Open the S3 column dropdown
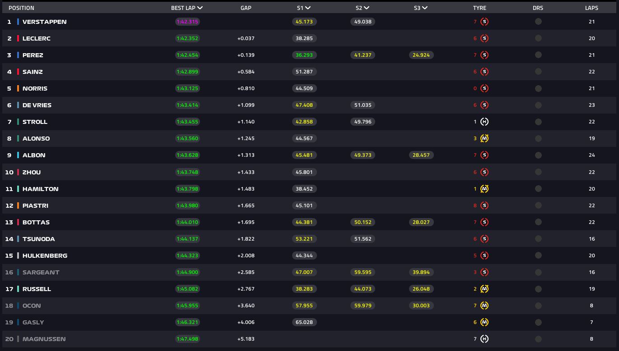619x351 pixels. point(420,8)
